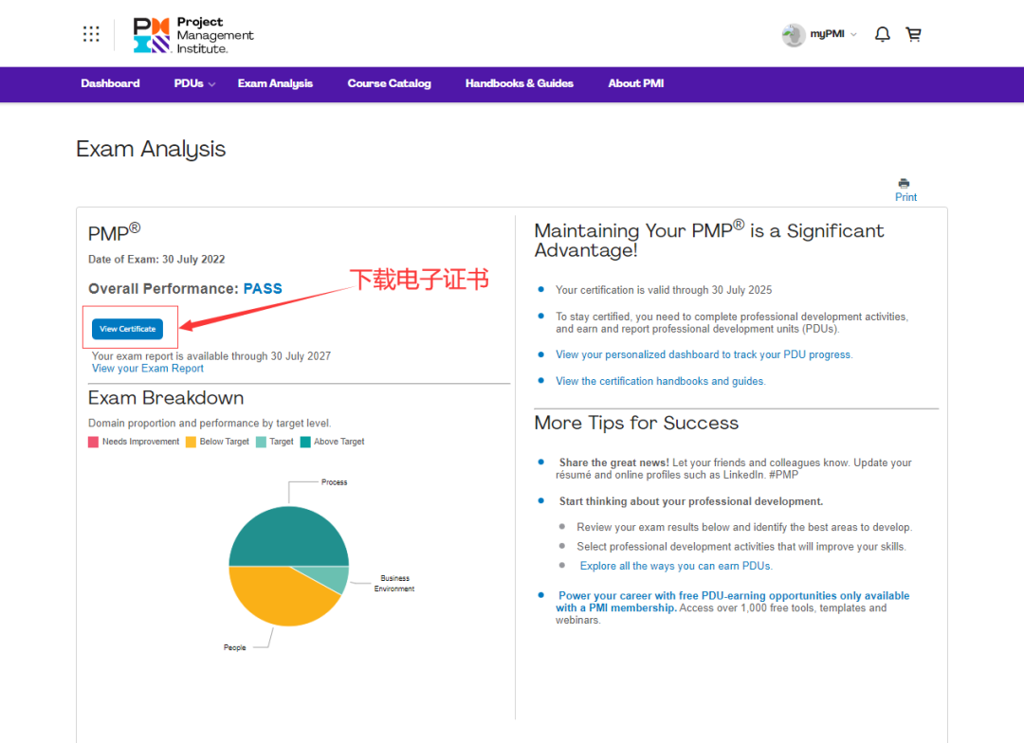Open the notifications bell
Image resolution: width=1024 pixels, height=743 pixels.
[x=883, y=34]
